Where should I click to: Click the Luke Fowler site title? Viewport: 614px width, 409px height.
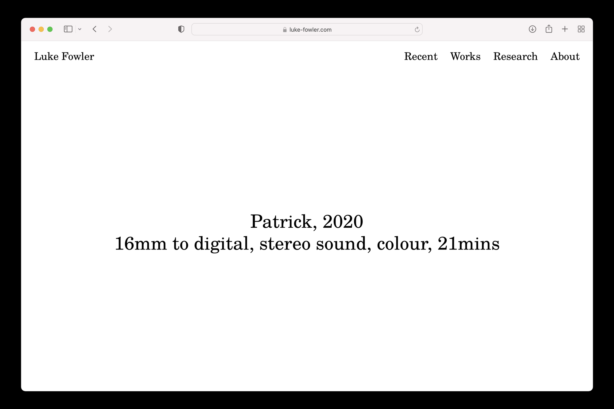coord(64,56)
